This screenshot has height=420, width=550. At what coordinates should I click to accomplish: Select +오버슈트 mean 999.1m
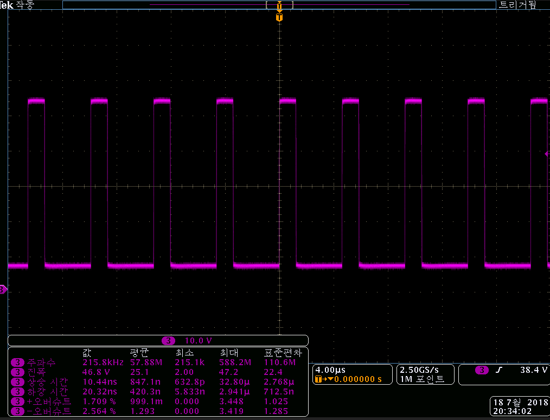tap(146, 402)
